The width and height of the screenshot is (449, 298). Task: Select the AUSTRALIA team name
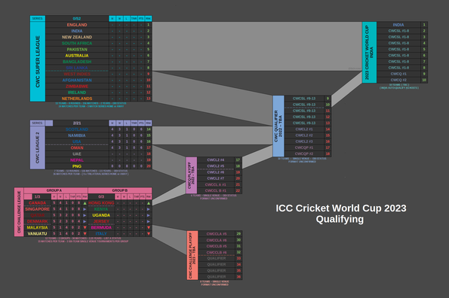point(77,56)
